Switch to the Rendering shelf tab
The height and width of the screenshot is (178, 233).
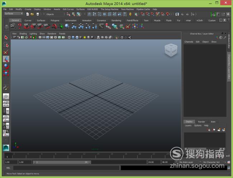coord(116,20)
